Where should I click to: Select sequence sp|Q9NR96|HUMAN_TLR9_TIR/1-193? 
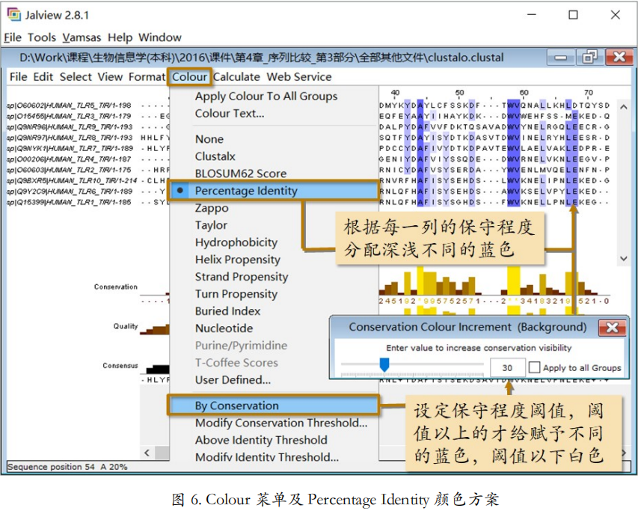[70, 127]
